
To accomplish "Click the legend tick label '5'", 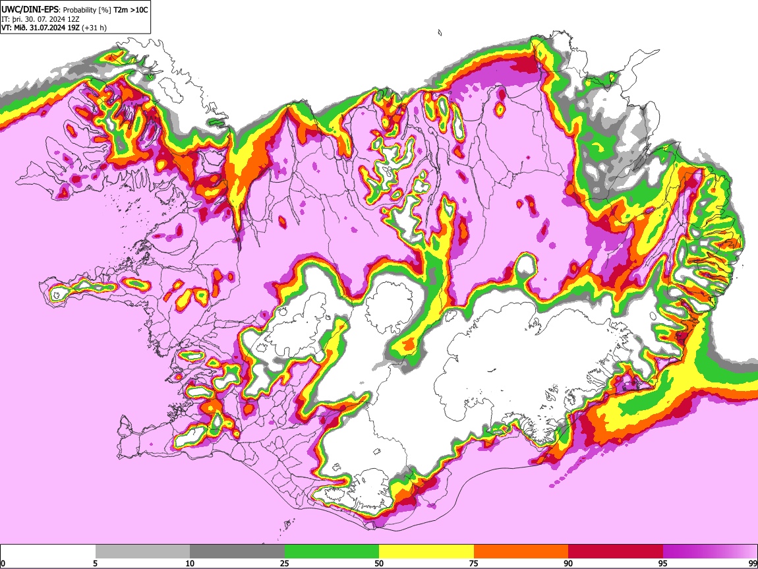I will pos(95,563).
